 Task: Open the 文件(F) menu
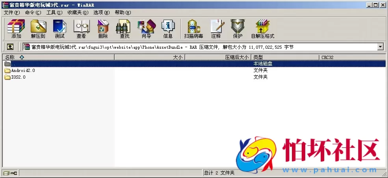[x=12, y=12]
